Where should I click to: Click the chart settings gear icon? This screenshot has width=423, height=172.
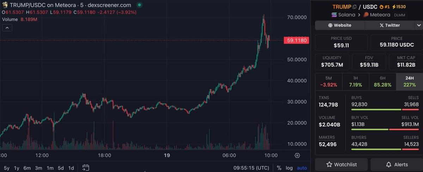tap(297, 155)
